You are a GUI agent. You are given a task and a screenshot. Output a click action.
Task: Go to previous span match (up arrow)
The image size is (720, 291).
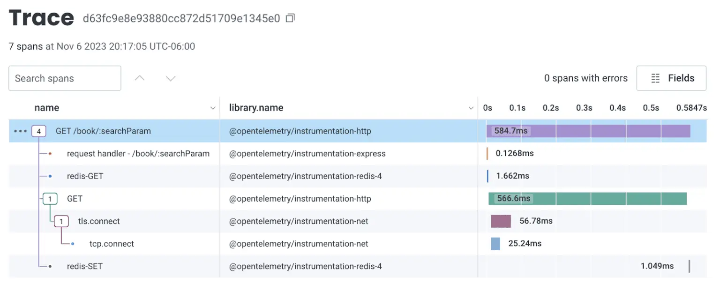click(x=140, y=78)
